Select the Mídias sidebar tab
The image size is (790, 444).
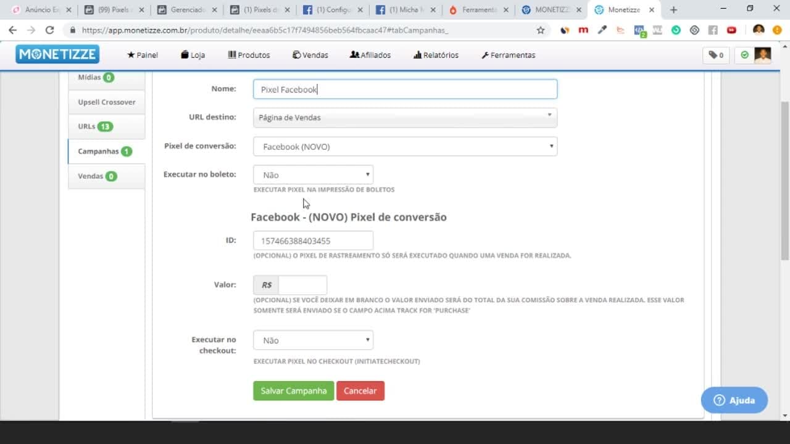(106, 78)
